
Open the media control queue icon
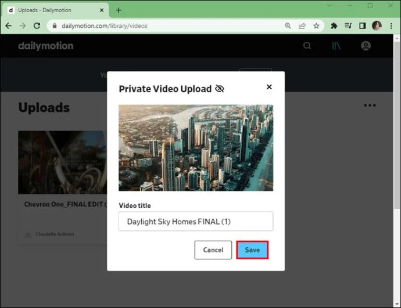click(x=348, y=26)
